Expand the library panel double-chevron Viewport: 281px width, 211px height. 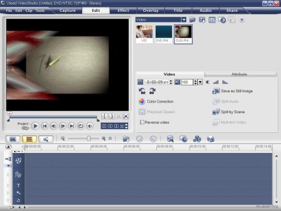tap(242, 20)
